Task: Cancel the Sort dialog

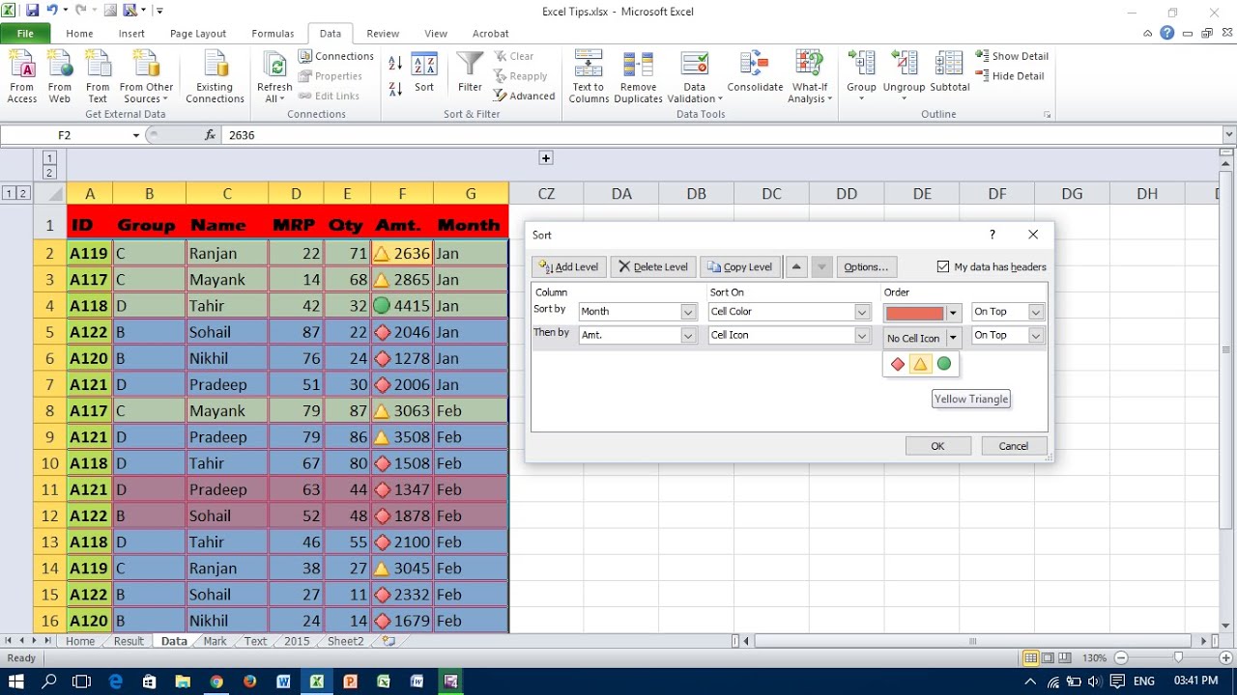Action: click(x=1014, y=446)
